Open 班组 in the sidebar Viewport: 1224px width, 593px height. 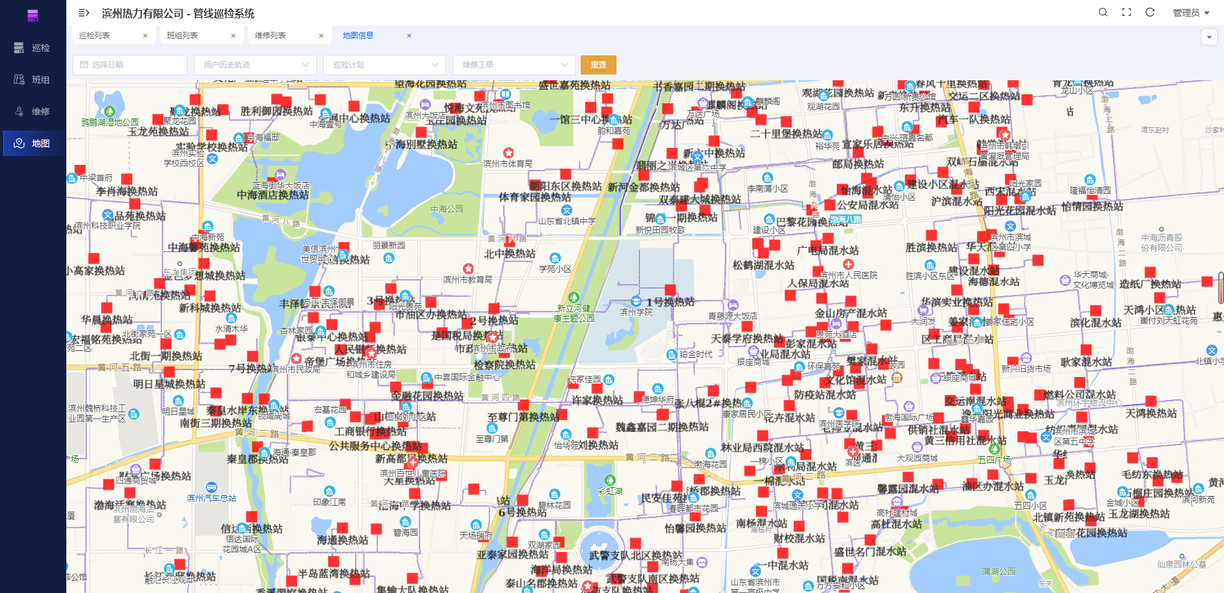pyautogui.click(x=33, y=80)
